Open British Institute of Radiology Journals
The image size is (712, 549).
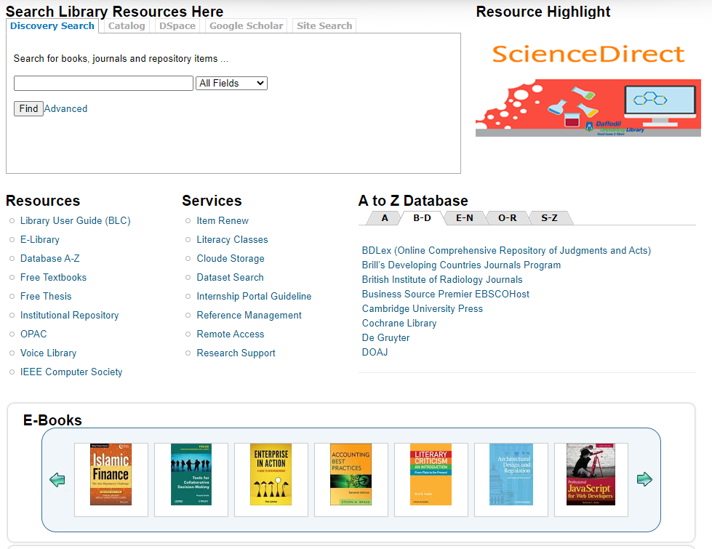point(442,280)
